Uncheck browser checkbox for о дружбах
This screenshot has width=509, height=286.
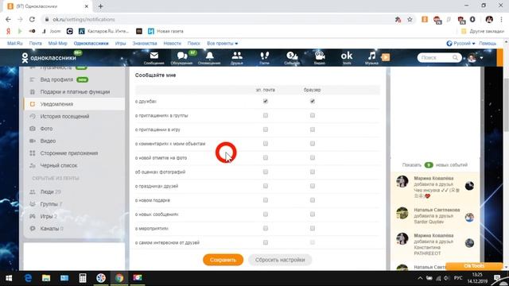click(x=313, y=101)
